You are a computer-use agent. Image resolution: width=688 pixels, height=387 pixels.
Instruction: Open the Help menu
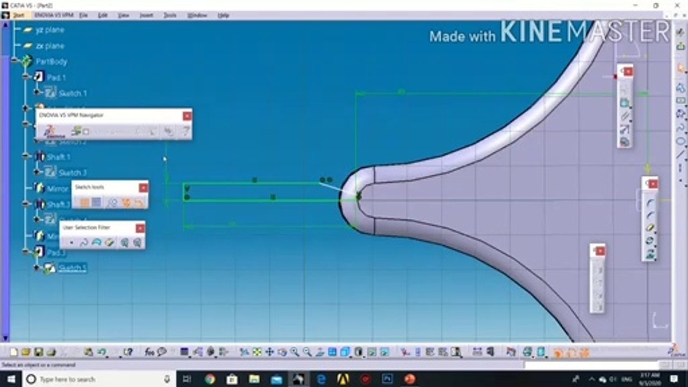click(223, 16)
